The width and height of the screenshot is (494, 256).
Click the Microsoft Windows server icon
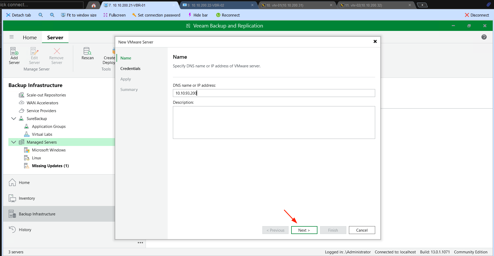tap(27, 150)
